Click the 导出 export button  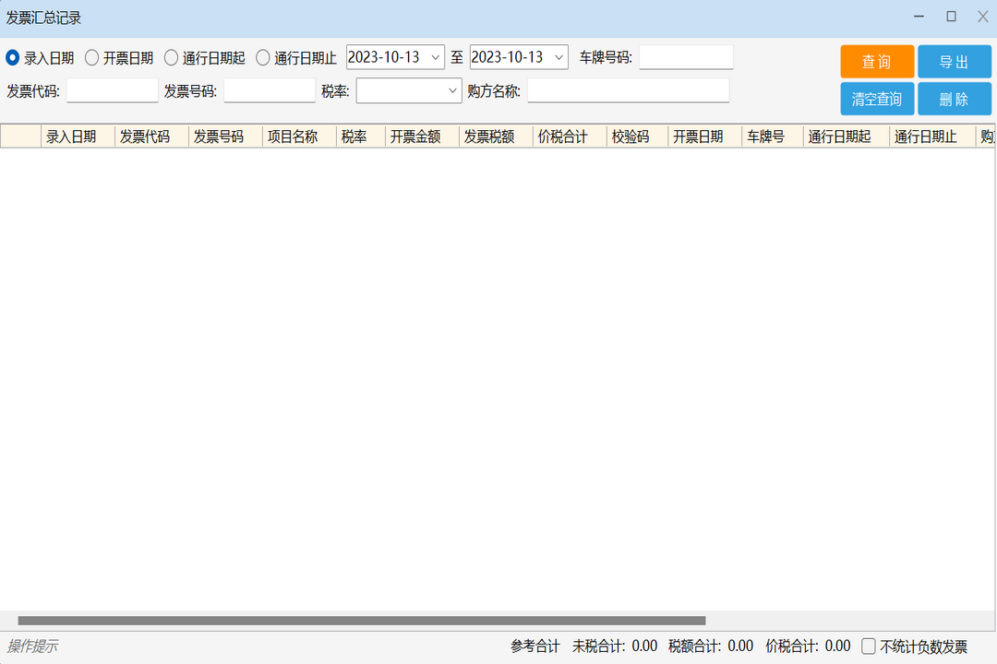pyautogui.click(x=954, y=61)
